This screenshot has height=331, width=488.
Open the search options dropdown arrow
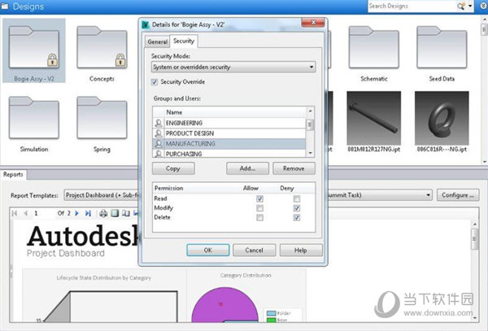(x=470, y=6)
